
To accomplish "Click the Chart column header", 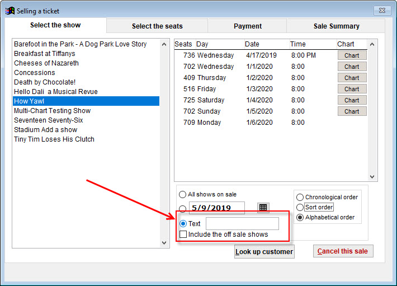I will 352,44.
